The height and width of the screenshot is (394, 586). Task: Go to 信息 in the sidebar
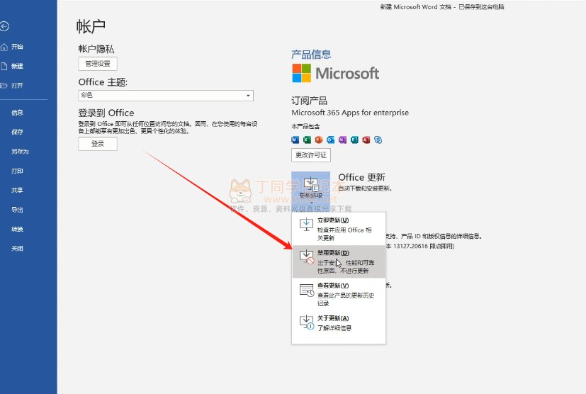[17, 113]
